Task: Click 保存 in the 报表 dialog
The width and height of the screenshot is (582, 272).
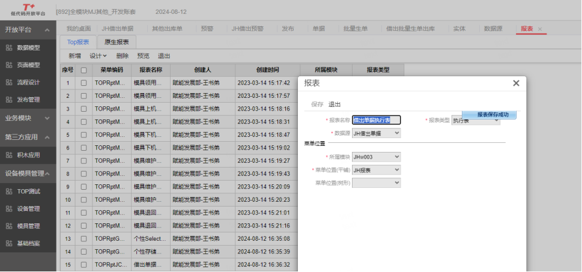Action: [317, 104]
